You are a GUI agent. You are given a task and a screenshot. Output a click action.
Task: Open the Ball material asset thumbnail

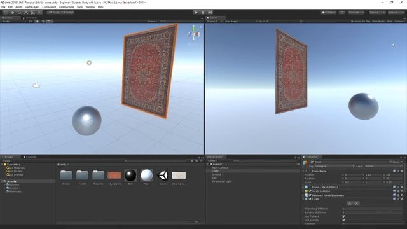click(x=130, y=176)
